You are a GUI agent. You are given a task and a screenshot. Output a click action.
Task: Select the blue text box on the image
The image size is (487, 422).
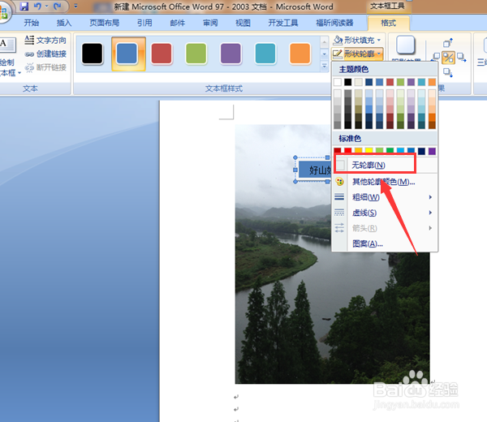point(313,170)
